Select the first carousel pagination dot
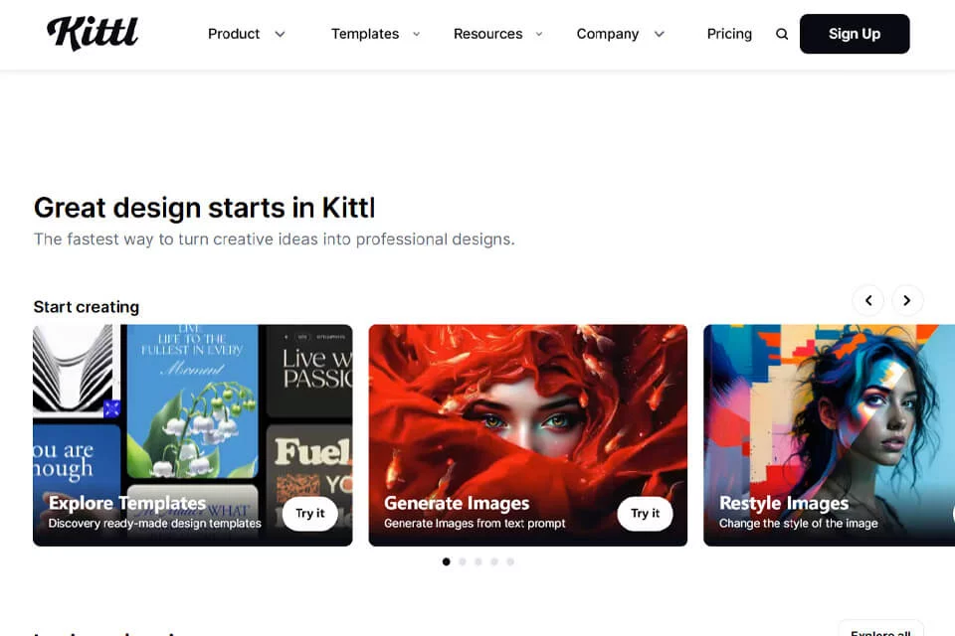955x636 pixels. (447, 561)
